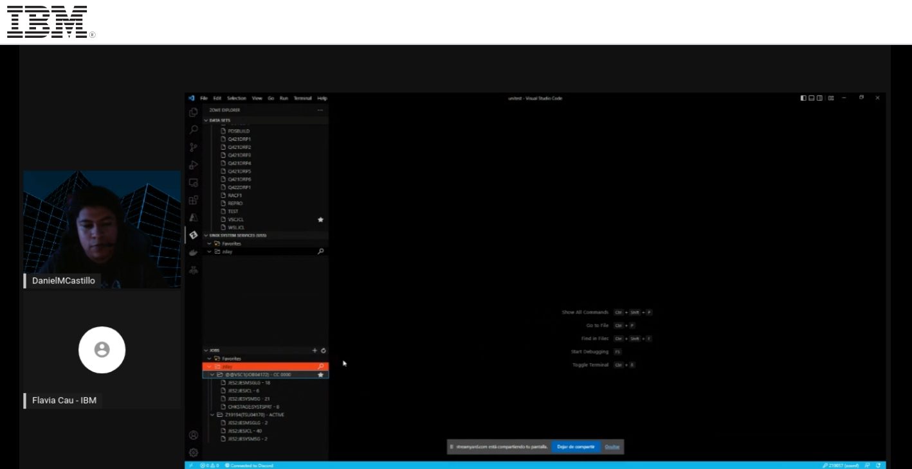The width and height of the screenshot is (912, 469).
Task: Collapse the Z19194 ACTIVE job node
Action: pos(213,415)
